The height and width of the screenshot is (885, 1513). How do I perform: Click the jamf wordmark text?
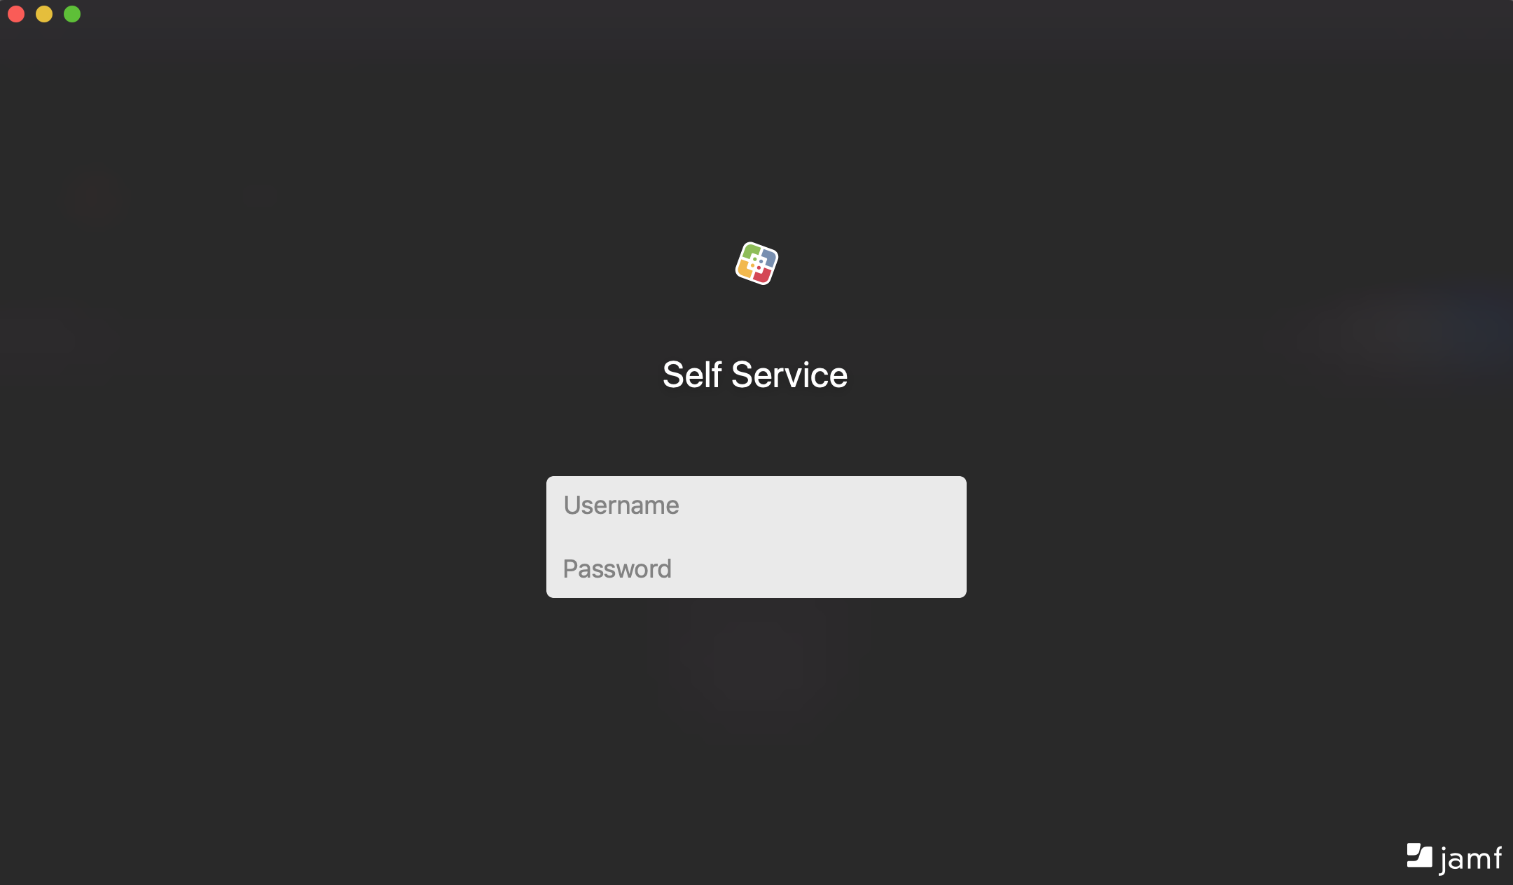pyautogui.click(x=1470, y=859)
